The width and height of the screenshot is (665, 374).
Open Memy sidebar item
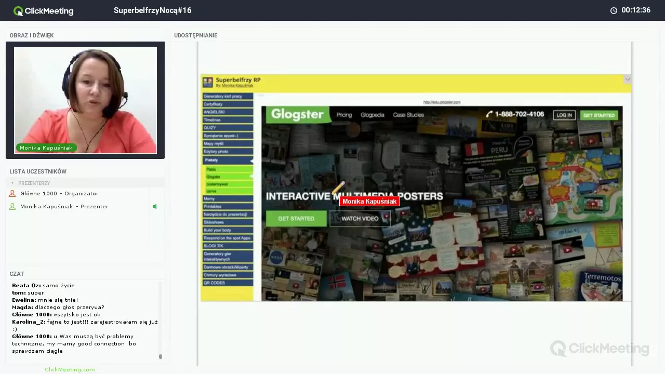click(228, 198)
